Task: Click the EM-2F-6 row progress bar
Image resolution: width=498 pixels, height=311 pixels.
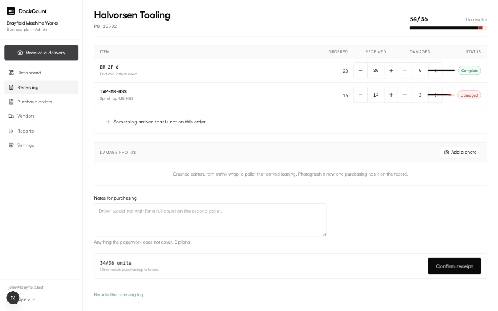Action: coord(441,70)
